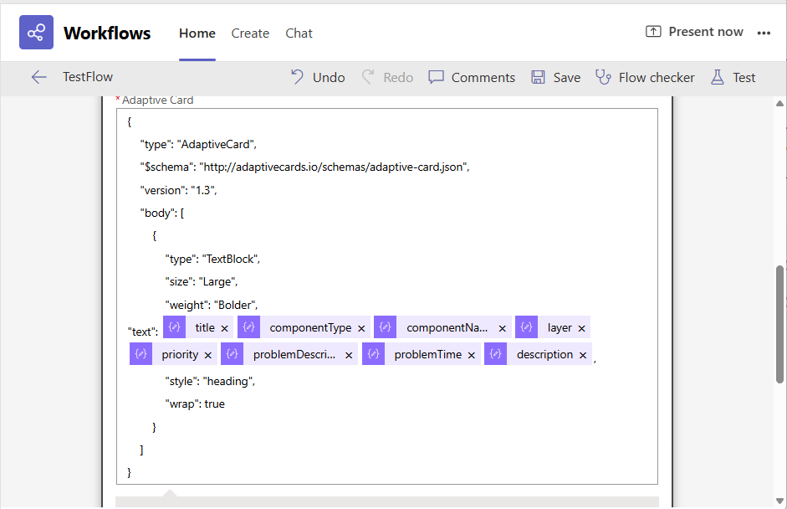Remove the layer token

point(581,329)
